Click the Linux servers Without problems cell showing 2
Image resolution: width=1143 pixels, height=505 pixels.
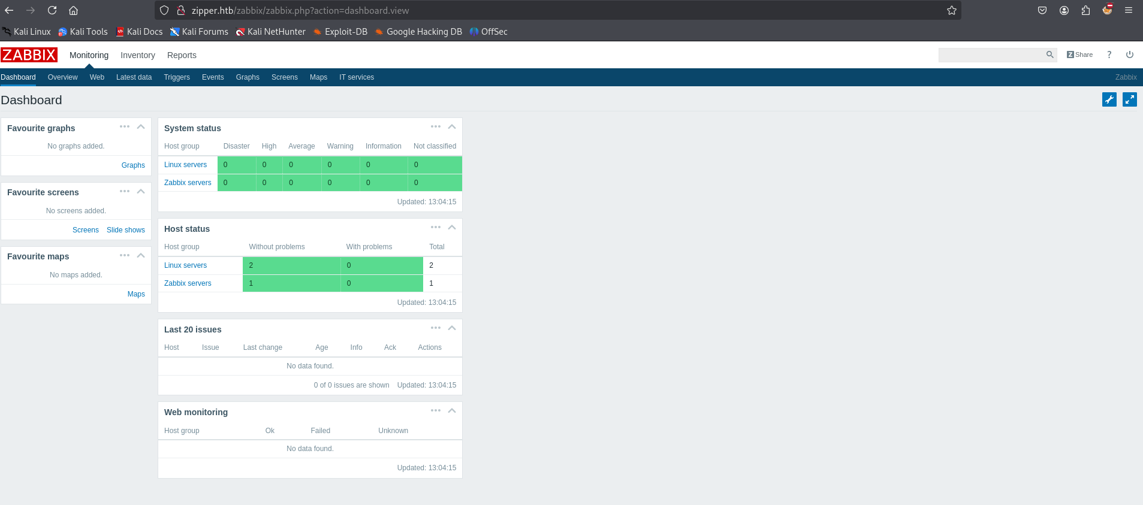tap(291, 265)
